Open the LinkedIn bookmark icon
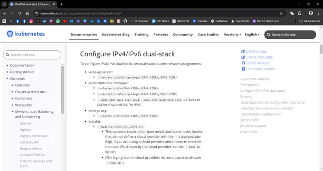 coord(45,21)
